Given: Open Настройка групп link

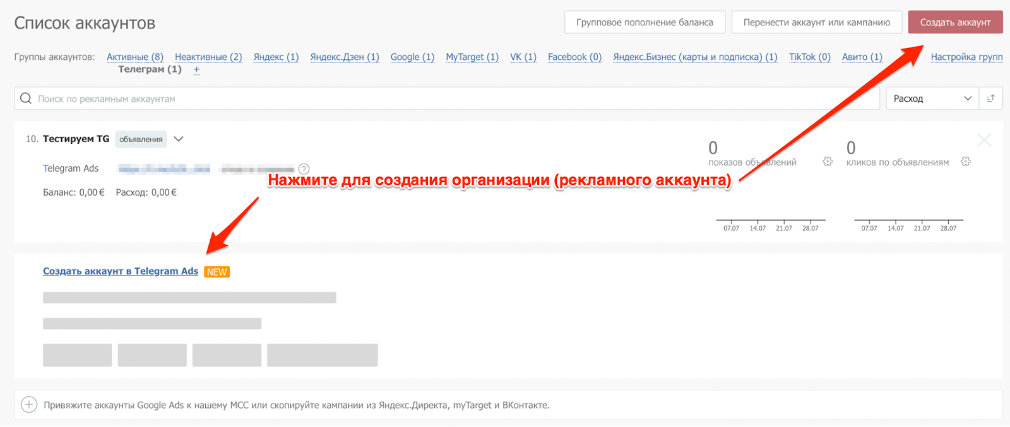Looking at the screenshot, I should [966, 57].
